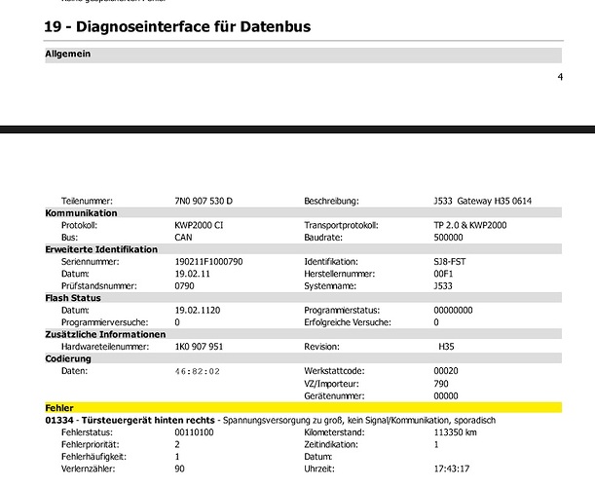Click the Bus value "CAN"
This screenshot has width=595, height=487.
[183, 238]
